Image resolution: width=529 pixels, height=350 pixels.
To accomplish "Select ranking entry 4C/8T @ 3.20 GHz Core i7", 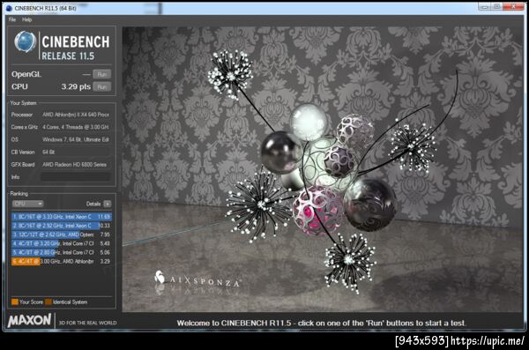I will point(62,243).
